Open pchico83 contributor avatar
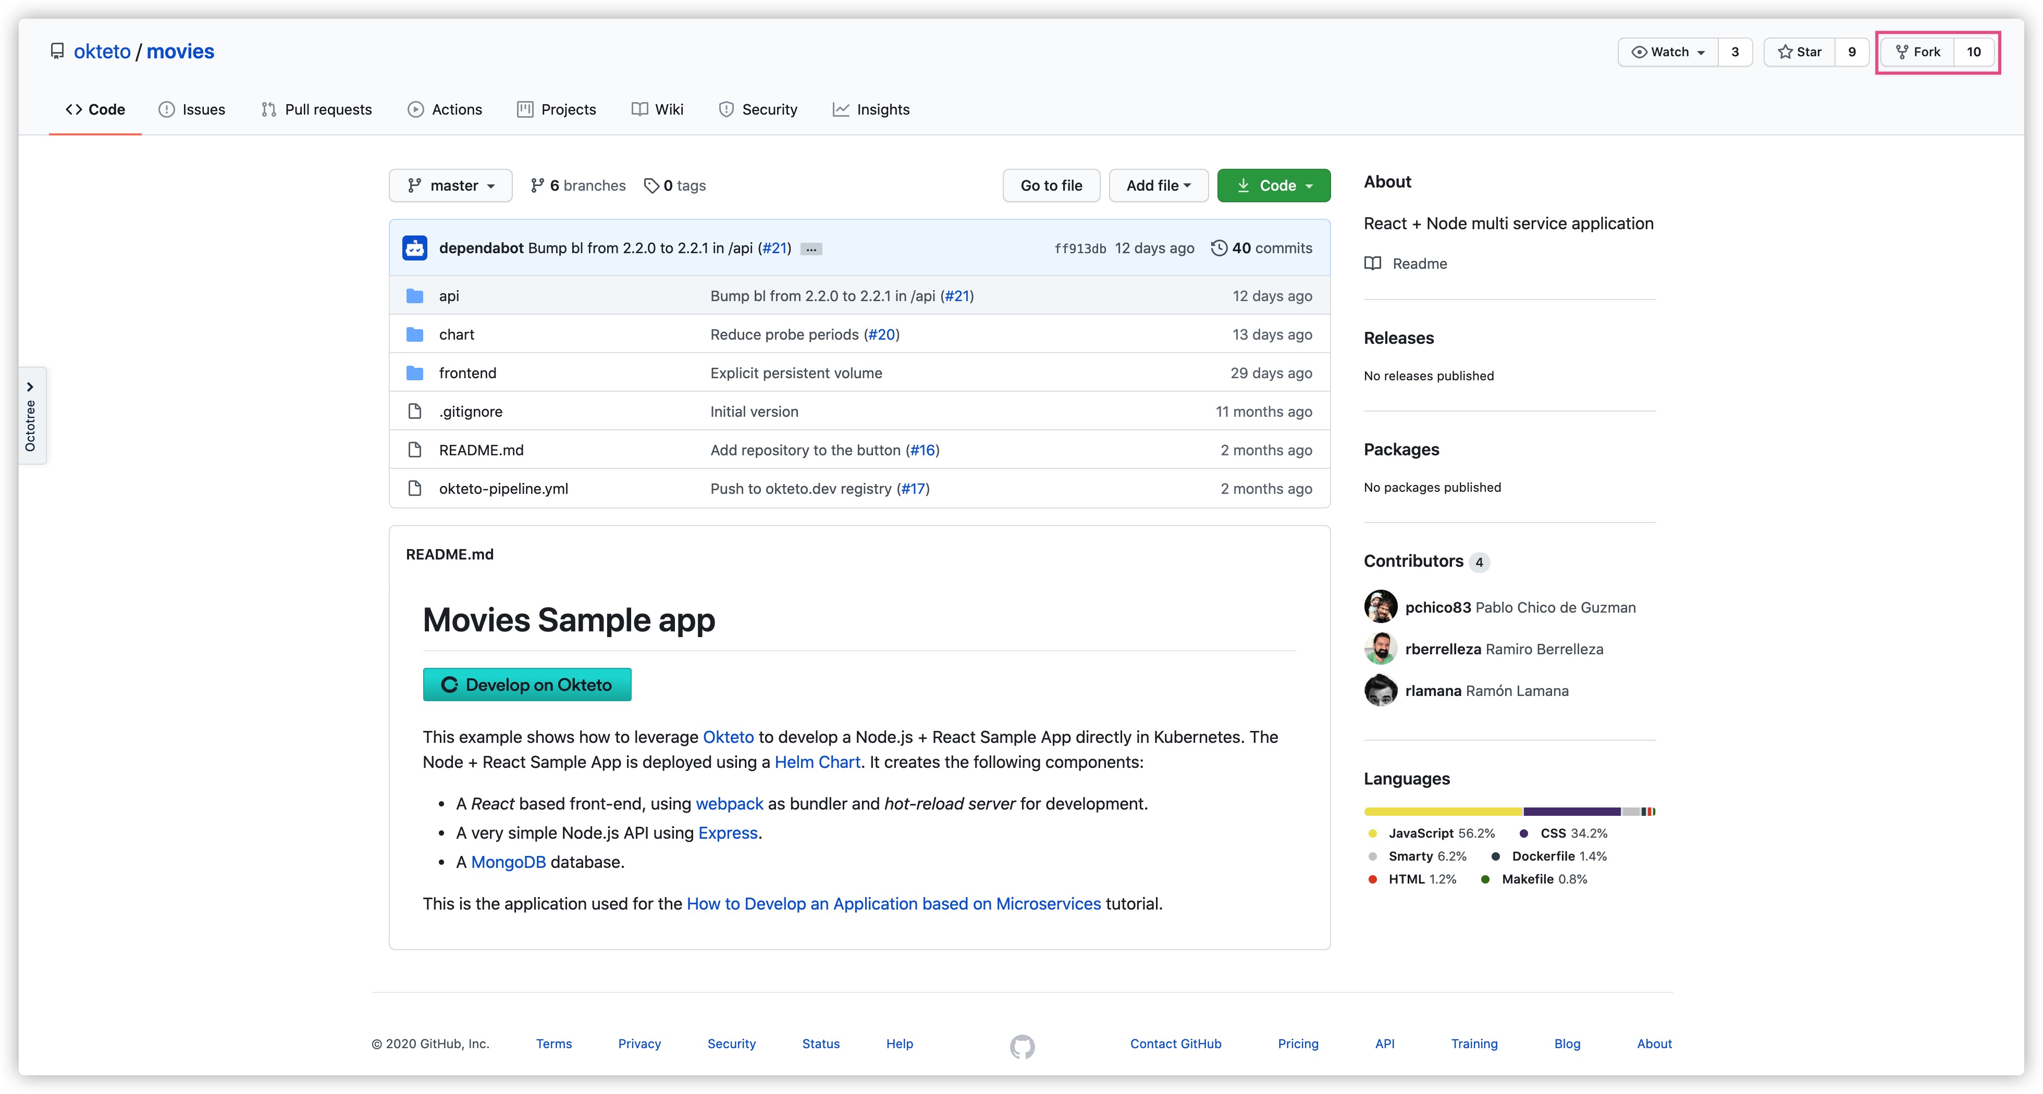Viewport: 2043px width, 1094px height. coord(1381,607)
